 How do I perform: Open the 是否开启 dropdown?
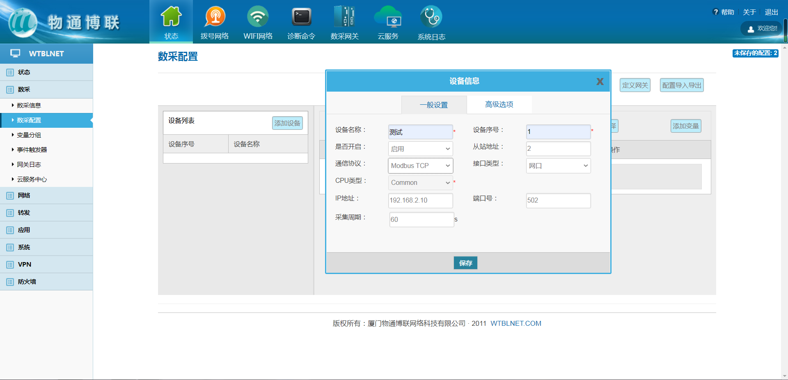click(420, 149)
